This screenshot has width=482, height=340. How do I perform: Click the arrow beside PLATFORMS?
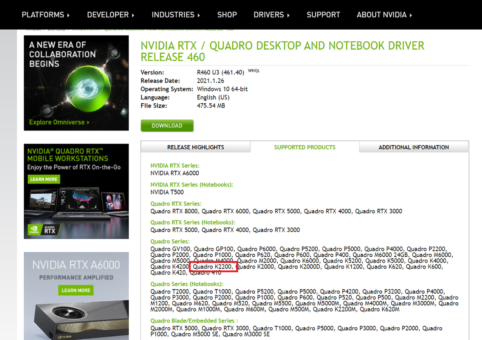[68, 15]
